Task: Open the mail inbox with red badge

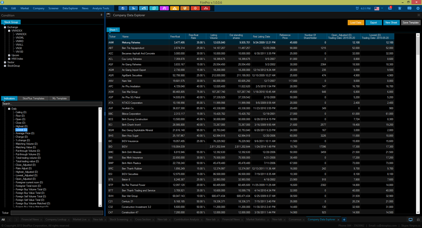Action: coord(390,8)
